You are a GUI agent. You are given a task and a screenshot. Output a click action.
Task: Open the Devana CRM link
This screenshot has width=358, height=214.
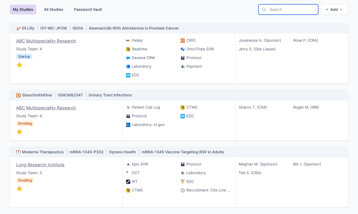[143, 58]
